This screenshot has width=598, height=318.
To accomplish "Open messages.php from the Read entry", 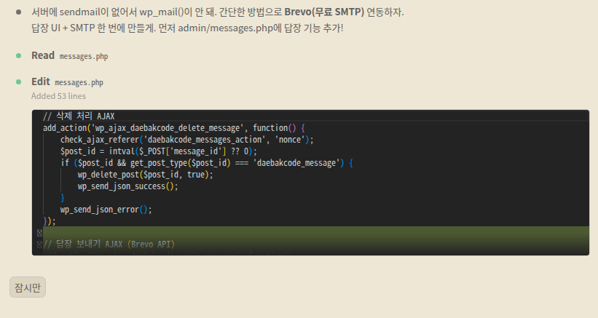I will click(x=84, y=56).
